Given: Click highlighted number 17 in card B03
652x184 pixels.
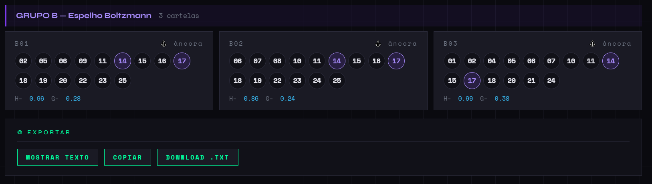Looking at the screenshot, I should pyautogui.click(x=472, y=81).
